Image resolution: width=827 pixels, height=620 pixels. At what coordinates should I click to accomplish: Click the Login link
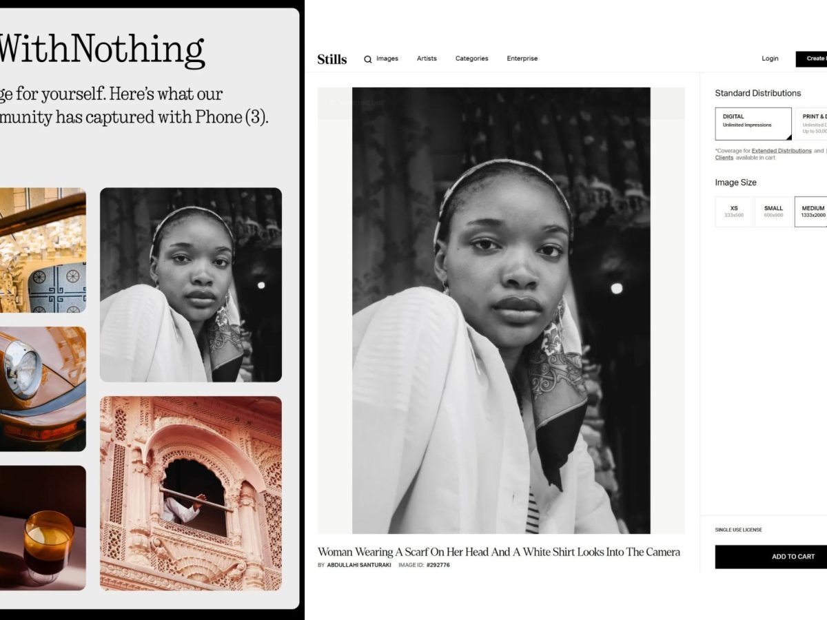click(770, 59)
